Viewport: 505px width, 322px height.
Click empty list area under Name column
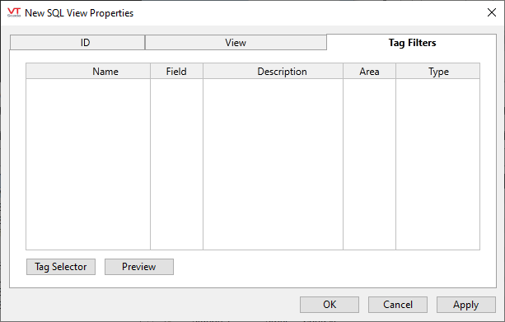88,164
